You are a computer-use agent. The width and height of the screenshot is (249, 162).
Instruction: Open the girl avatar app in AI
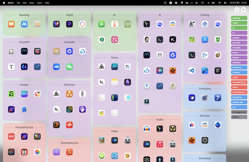pos(147,39)
